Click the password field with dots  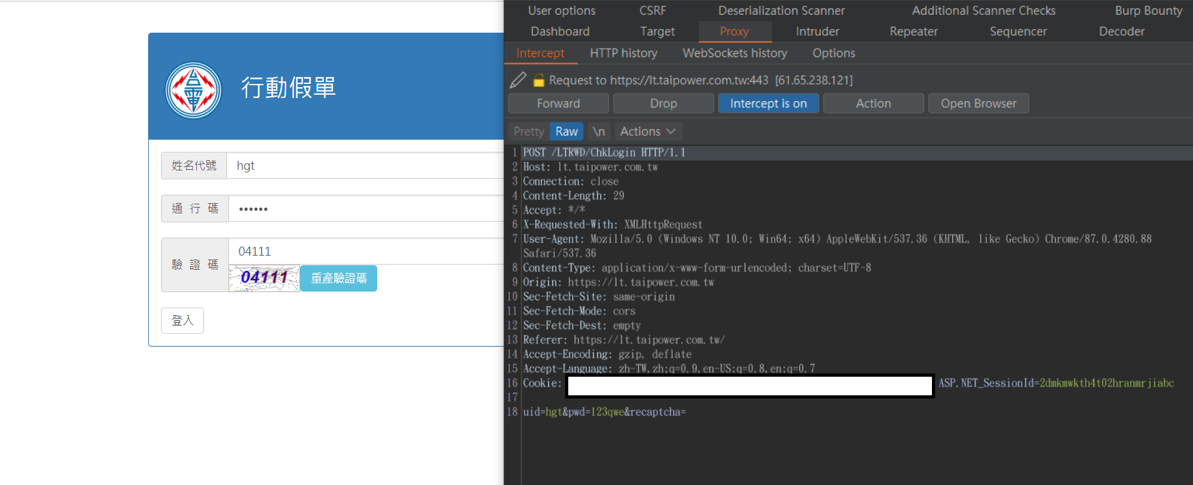click(x=366, y=208)
